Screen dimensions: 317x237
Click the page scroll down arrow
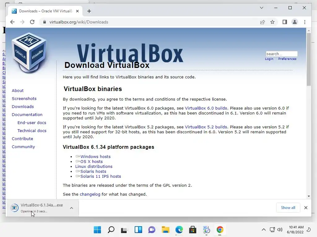(309, 196)
